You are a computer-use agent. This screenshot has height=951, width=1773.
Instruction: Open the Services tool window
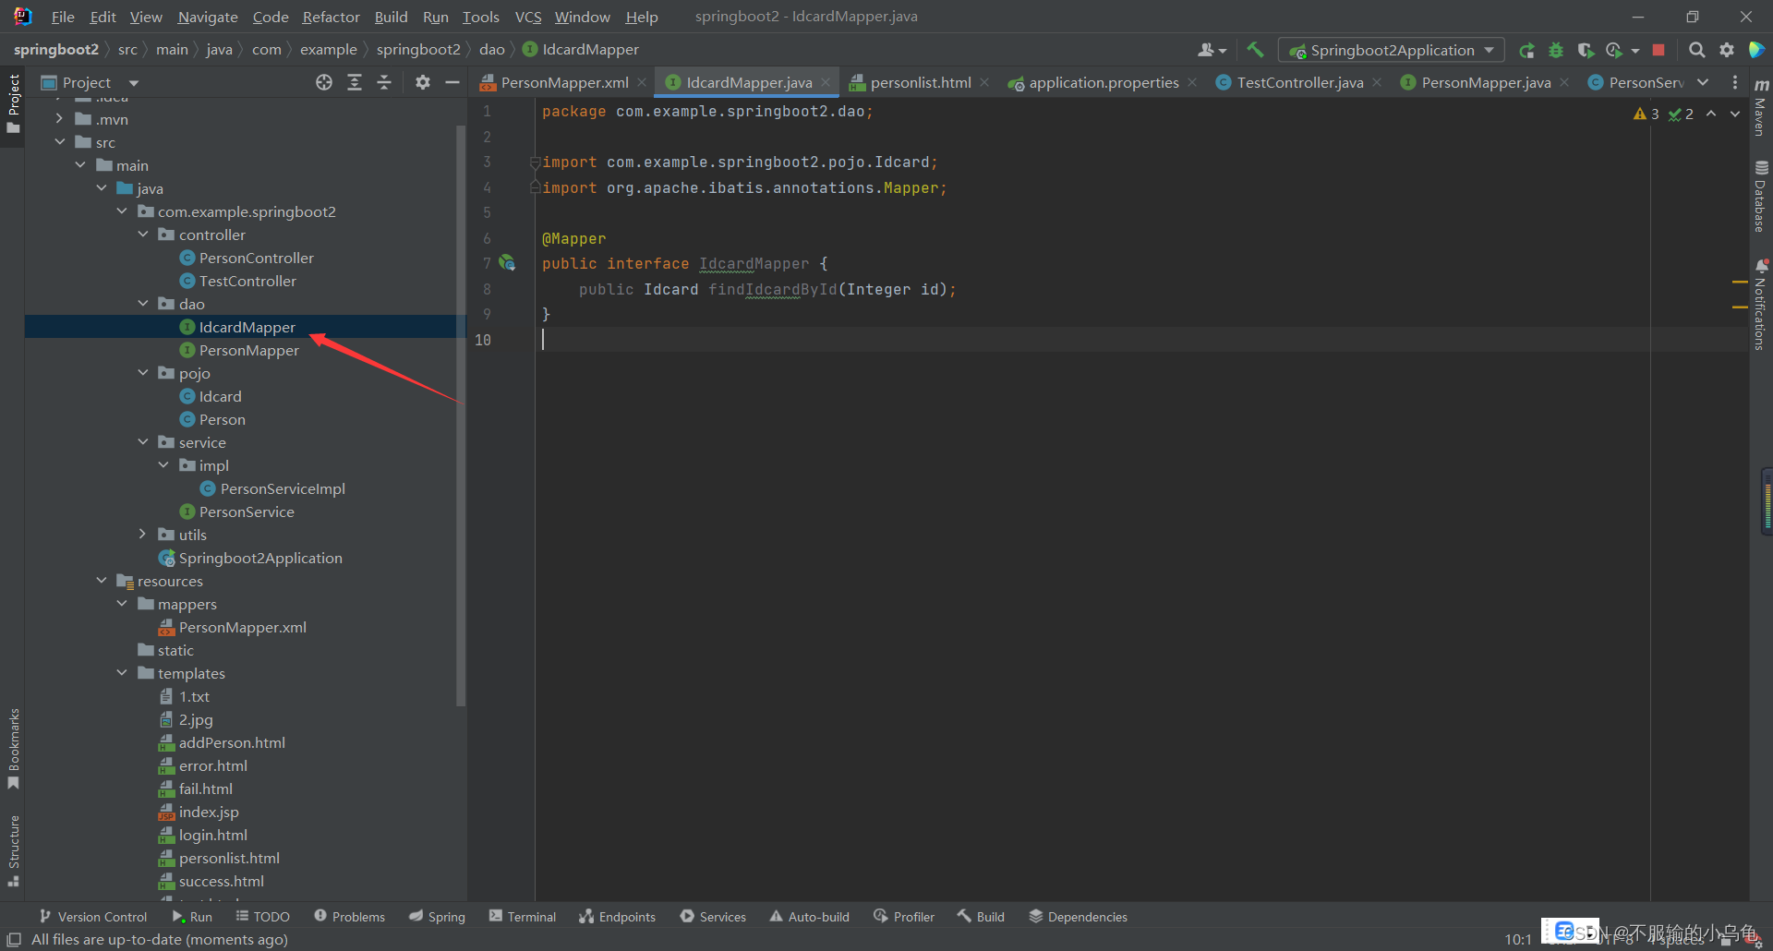click(713, 917)
